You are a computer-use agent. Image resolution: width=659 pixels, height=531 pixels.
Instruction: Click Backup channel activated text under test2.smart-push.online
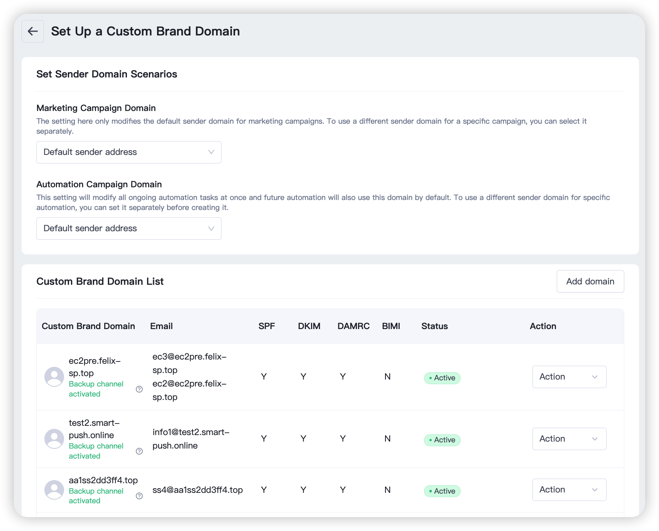point(96,451)
